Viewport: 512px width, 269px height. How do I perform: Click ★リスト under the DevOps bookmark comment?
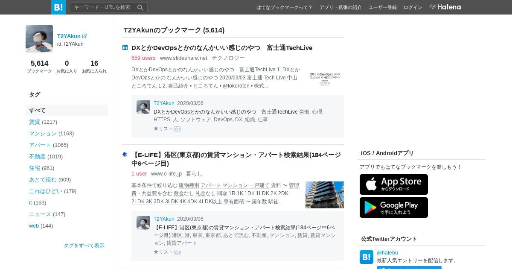coord(163,129)
